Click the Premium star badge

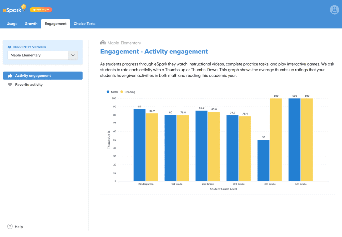click(41, 10)
